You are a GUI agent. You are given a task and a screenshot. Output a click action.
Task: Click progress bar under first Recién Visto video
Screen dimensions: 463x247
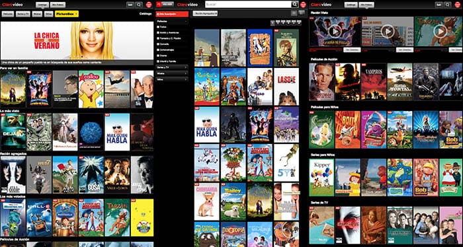pos(325,49)
